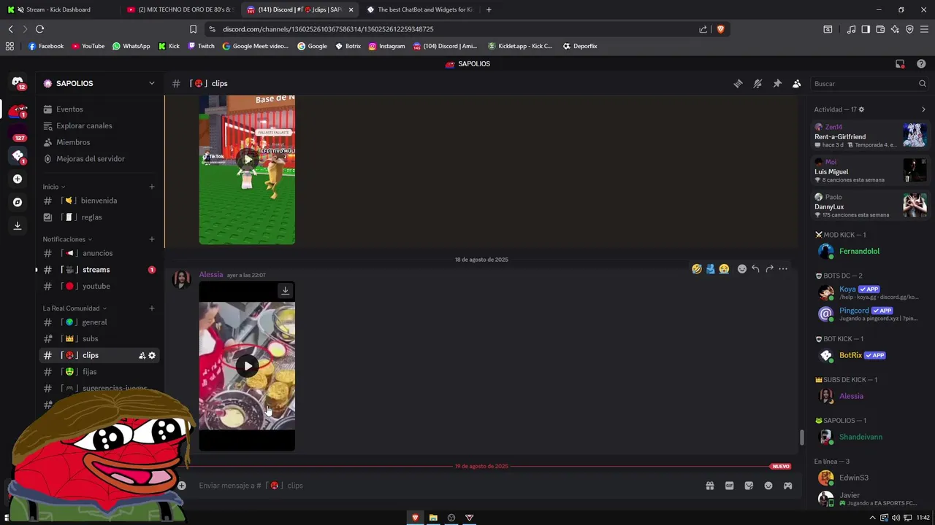Open the reglas channel
Image resolution: width=935 pixels, height=525 pixels.
coord(99,217)
